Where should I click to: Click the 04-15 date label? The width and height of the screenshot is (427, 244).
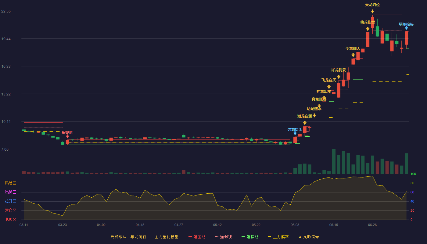[140, 225]
